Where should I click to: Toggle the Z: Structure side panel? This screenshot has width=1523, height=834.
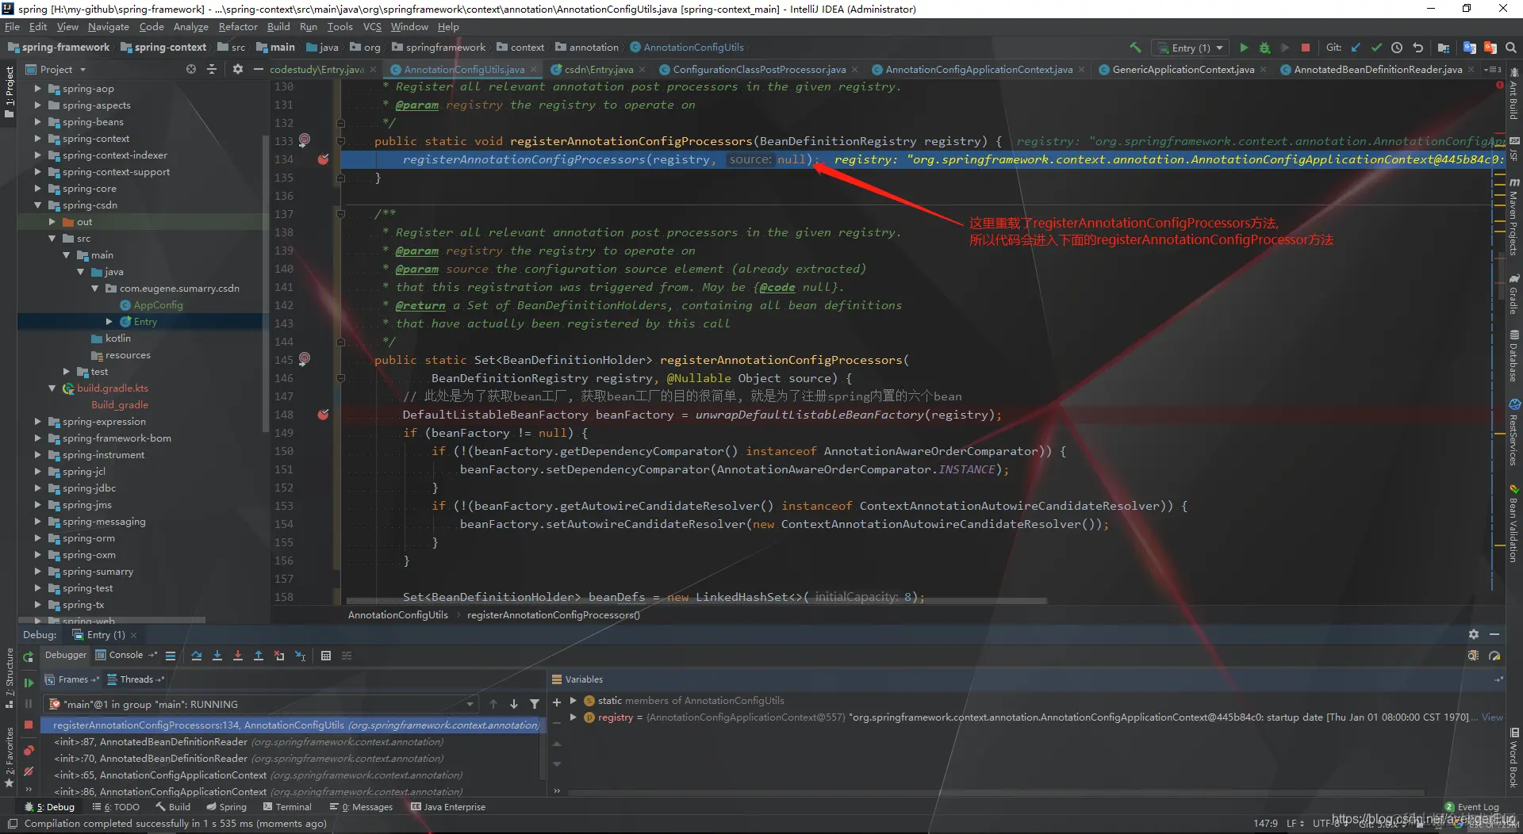9,676
